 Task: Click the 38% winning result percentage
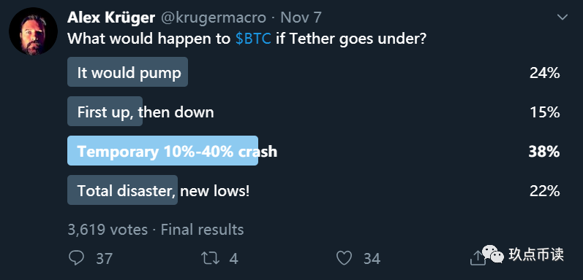[544, 152]
